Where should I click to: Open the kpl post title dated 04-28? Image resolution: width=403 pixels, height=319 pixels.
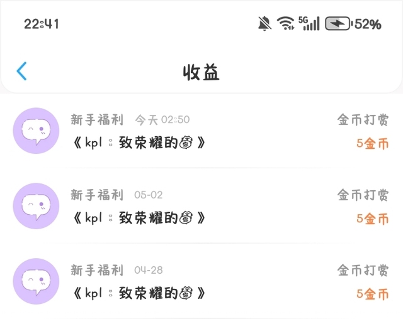pos(139,294)
